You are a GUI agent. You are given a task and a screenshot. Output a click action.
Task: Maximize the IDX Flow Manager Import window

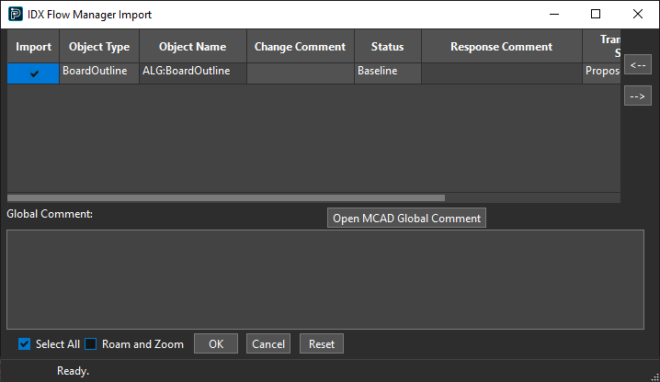(x=596, y=14)
